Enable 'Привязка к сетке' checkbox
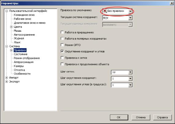The image size is (175, 124). click(x=62, y=58)
